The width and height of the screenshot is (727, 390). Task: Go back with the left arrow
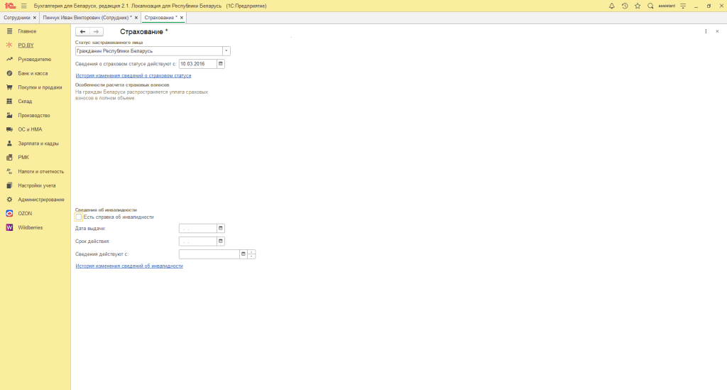[x=82, y=31]
